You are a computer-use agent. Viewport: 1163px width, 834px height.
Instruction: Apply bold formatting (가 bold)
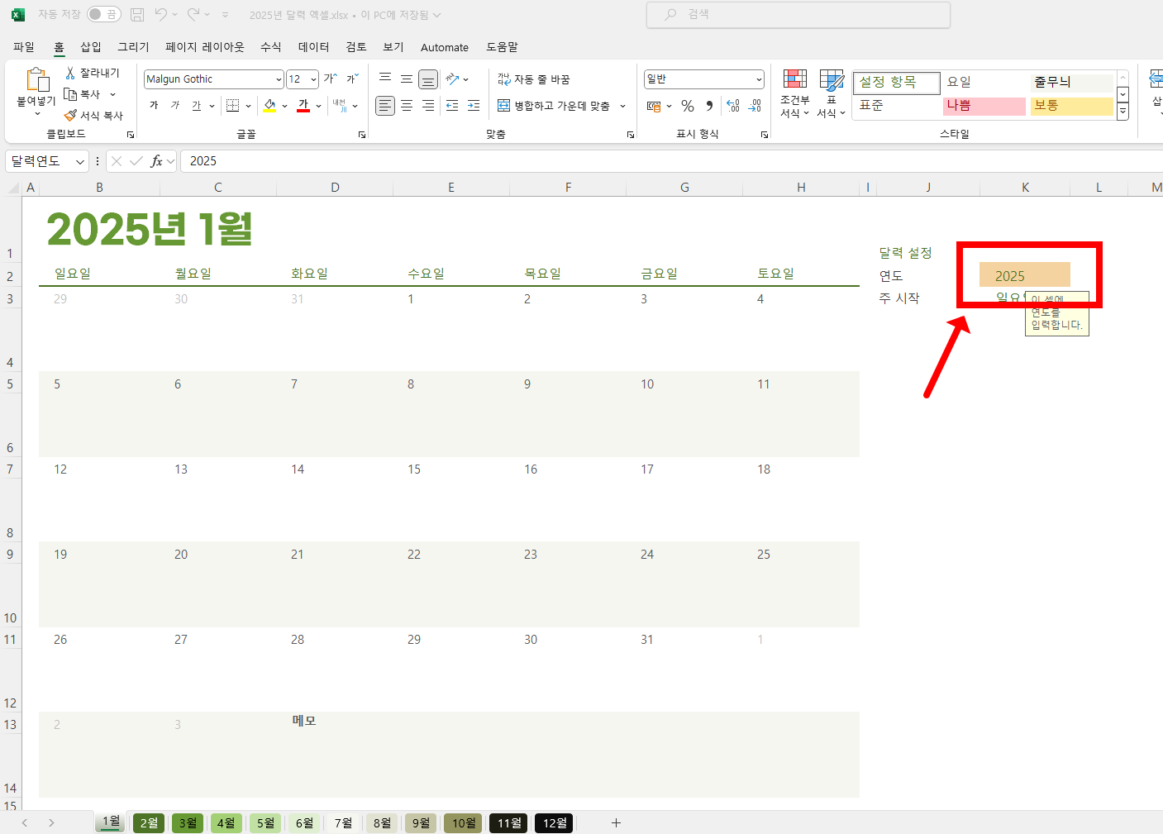[x=154, y=105]
